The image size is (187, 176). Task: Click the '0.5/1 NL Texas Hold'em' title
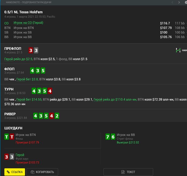pyautogui.click(x=24, y=12)
